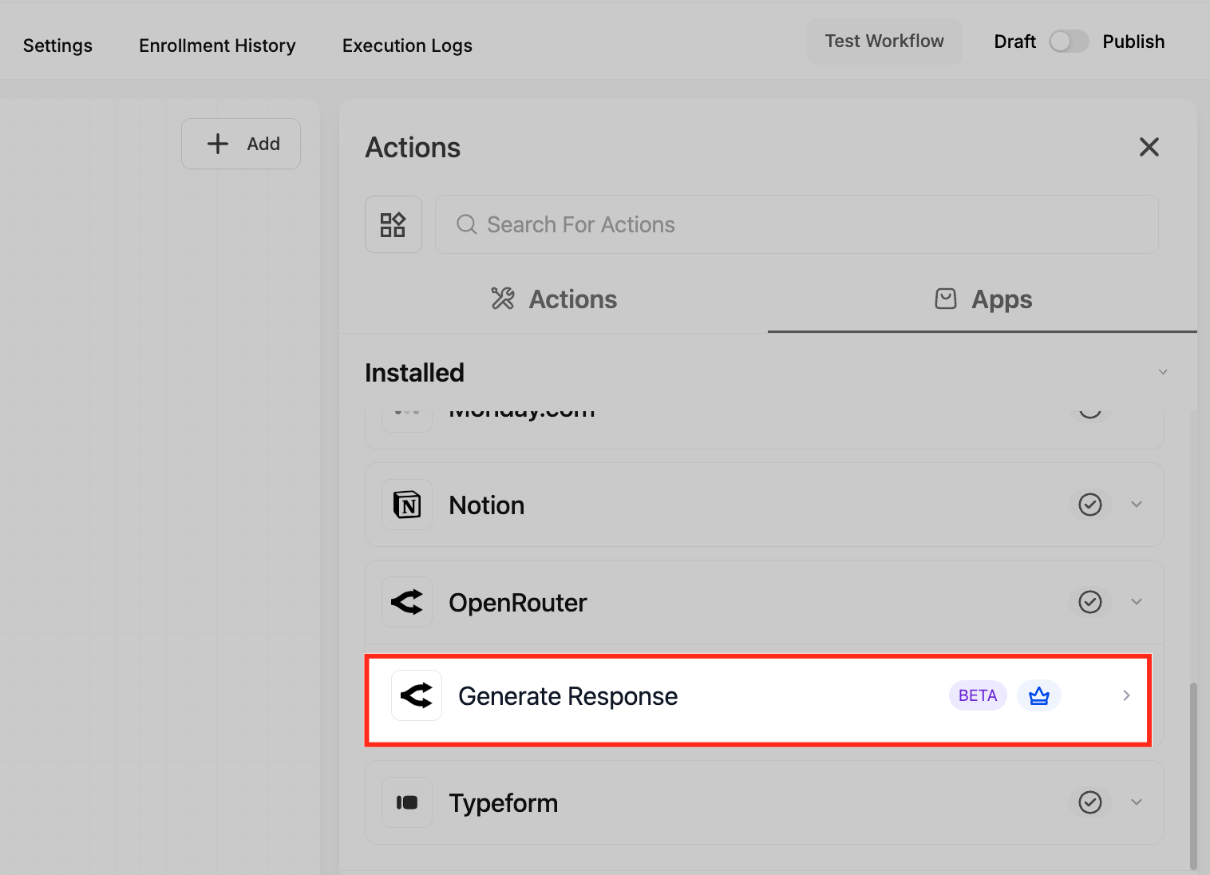
Task: Click the OpenRouter installed checkmark circle
Action: point(1090,602)
